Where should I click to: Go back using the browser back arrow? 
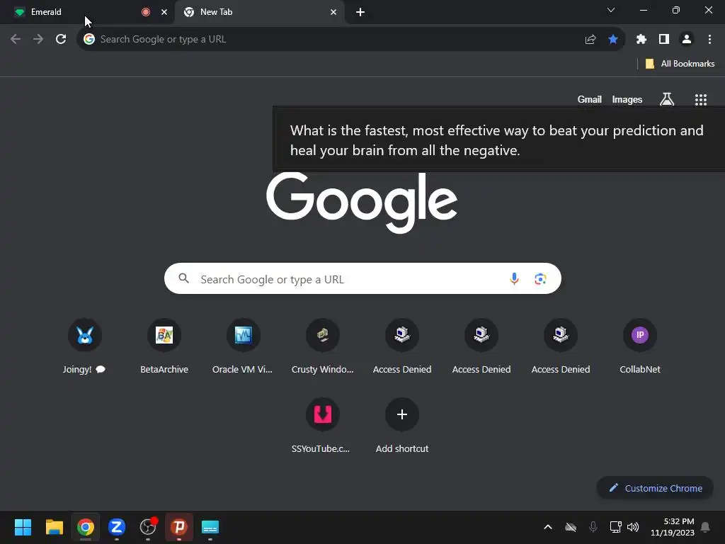(x=16, y=40)
